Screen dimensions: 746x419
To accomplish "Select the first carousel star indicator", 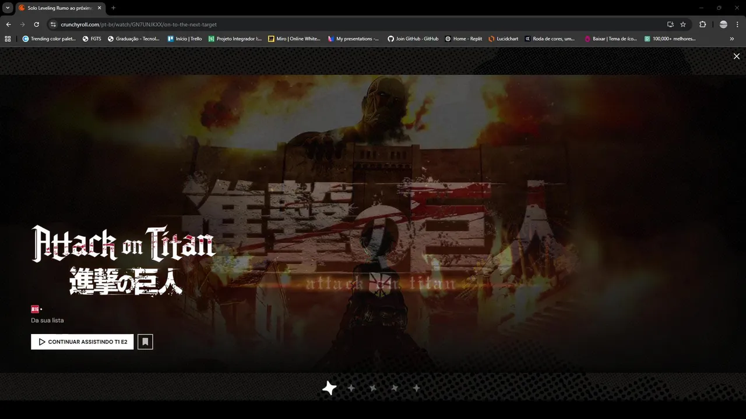I will point(329,388).
